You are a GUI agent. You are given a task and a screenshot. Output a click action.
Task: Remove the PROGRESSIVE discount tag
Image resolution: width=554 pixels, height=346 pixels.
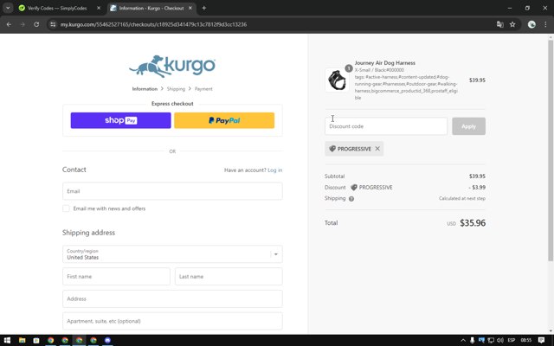377,149
